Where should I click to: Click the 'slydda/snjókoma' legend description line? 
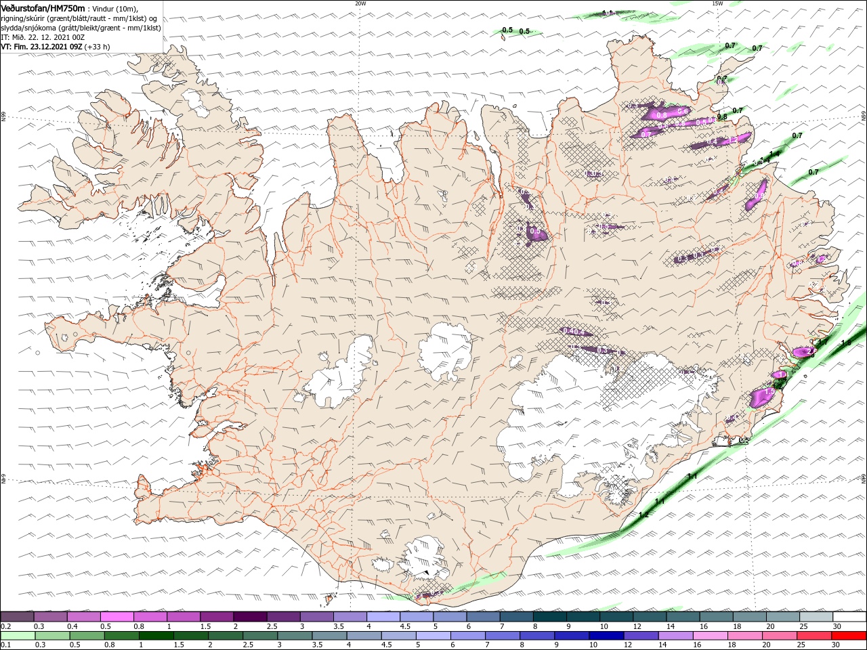click(x=81, y=28)
